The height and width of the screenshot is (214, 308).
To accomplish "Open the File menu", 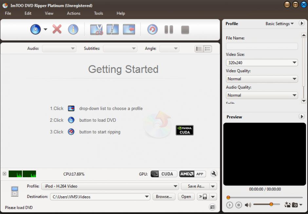I will (x=8, y=13).
